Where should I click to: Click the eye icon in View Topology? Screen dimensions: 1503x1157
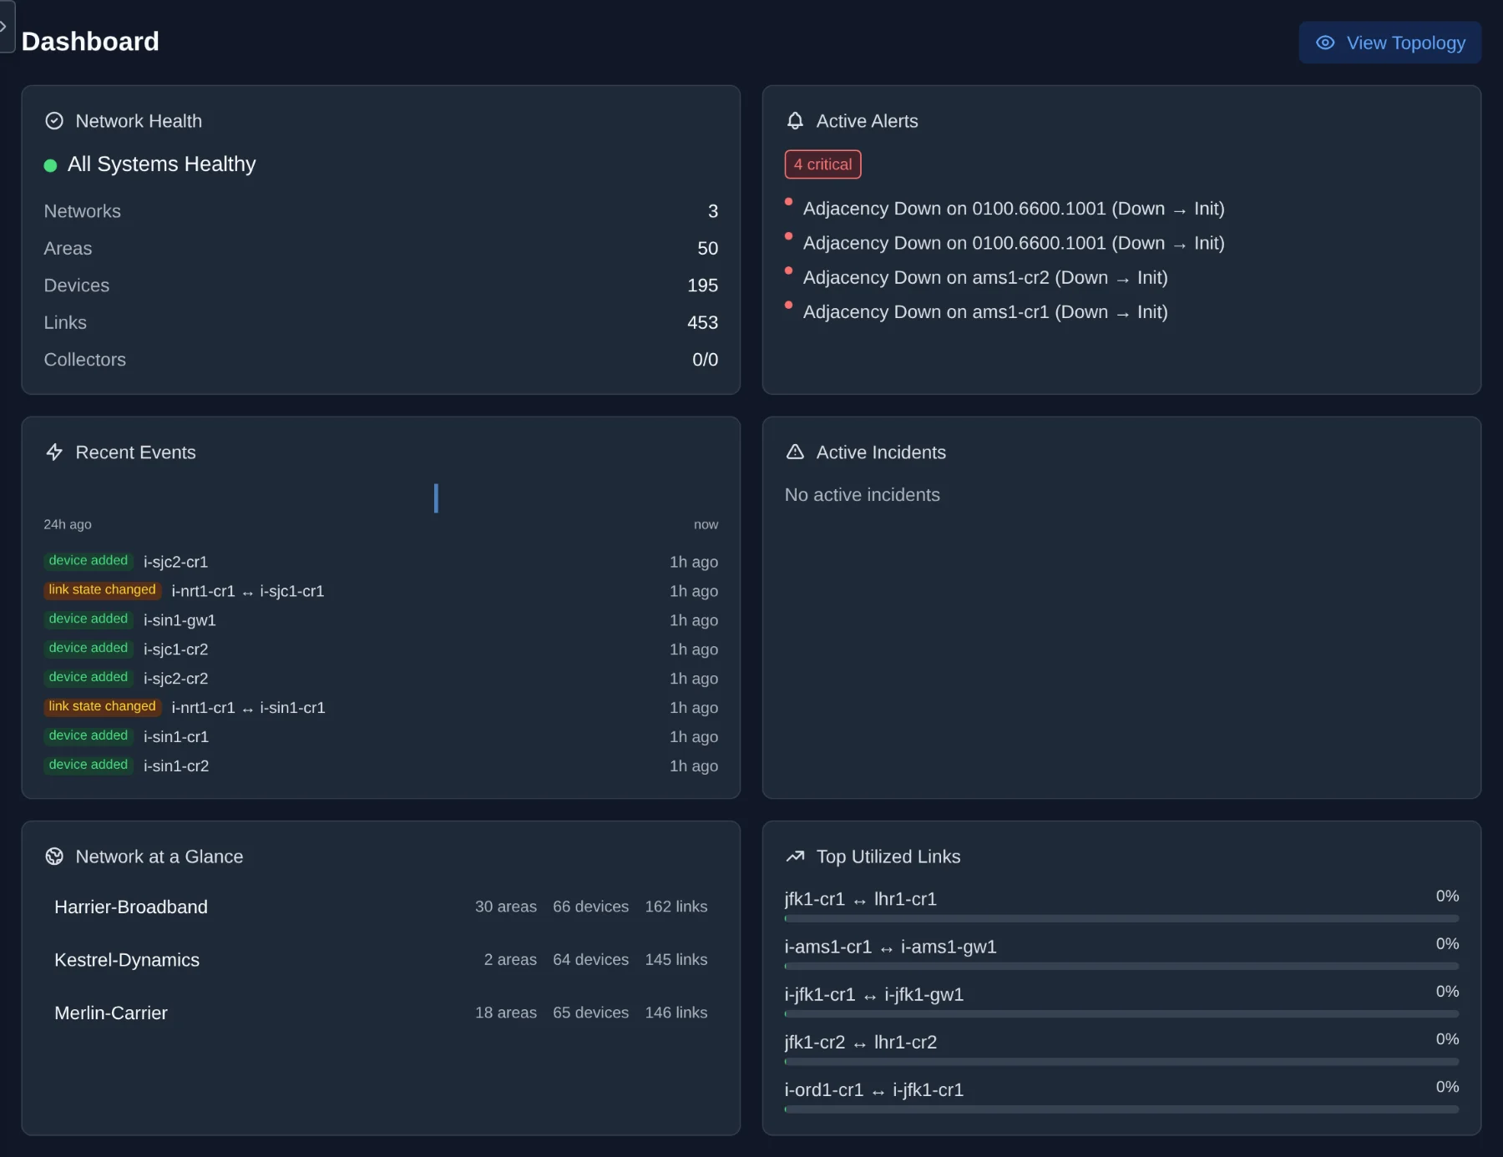[x=1325, y=43]
